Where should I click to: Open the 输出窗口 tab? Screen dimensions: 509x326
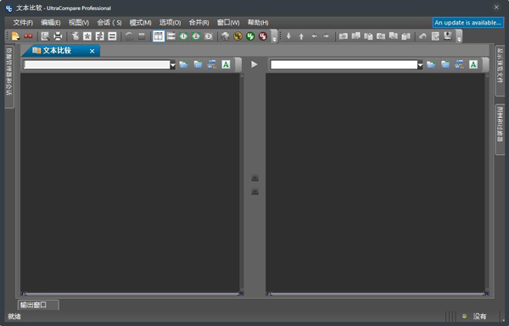pyautogui.click(x=38, y=305)
